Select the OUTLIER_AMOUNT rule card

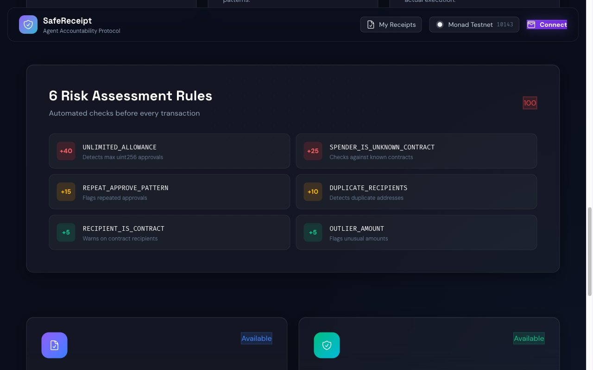[416, 233]
